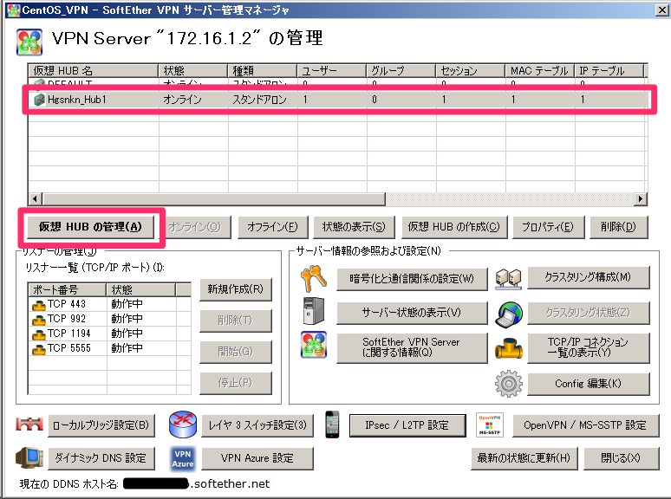This screenshot has width=671, height=499.
Task: Click the 種類 column header
Action: [x=263, y=70]
